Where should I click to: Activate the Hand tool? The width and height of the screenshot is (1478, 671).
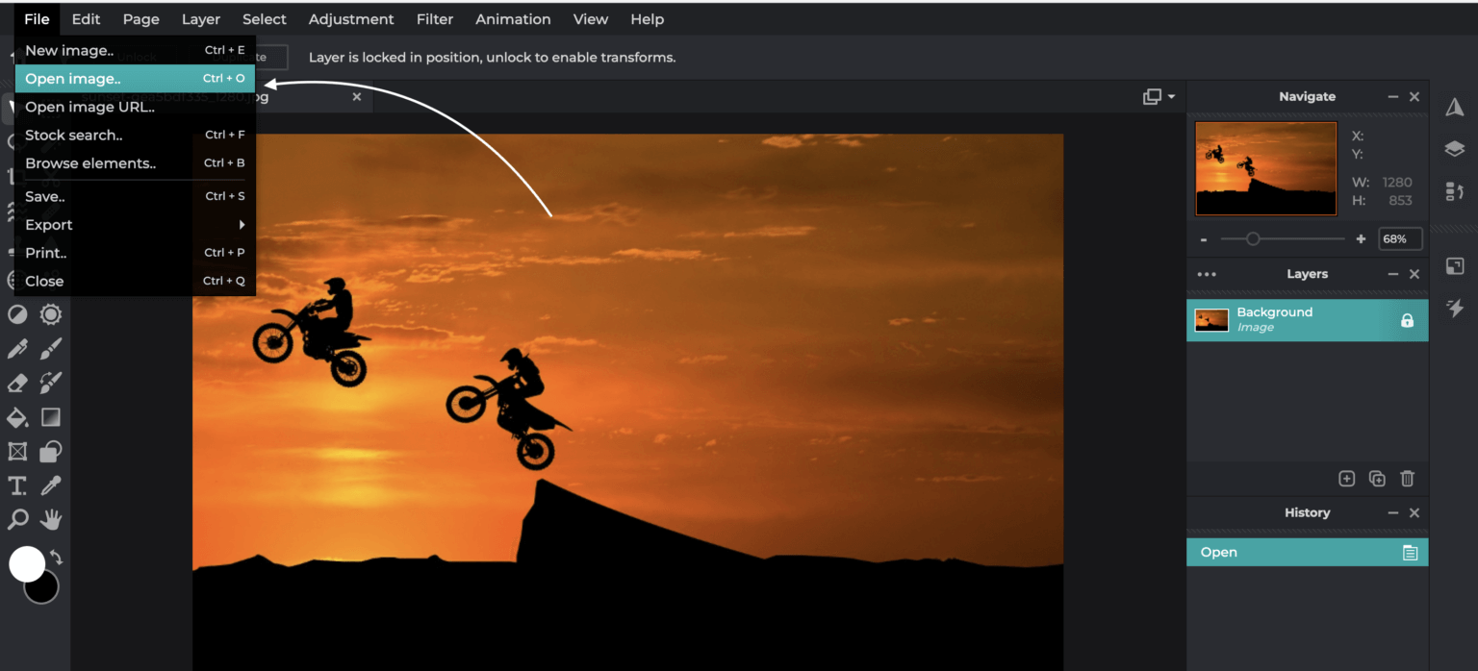pos(50,519)
